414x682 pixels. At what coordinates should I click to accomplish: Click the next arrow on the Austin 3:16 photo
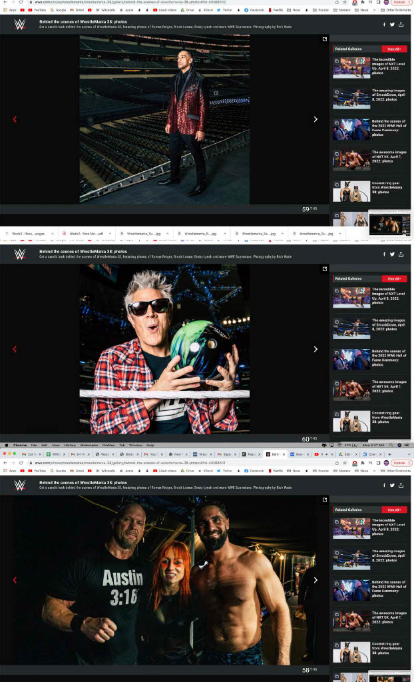[315, 580]
